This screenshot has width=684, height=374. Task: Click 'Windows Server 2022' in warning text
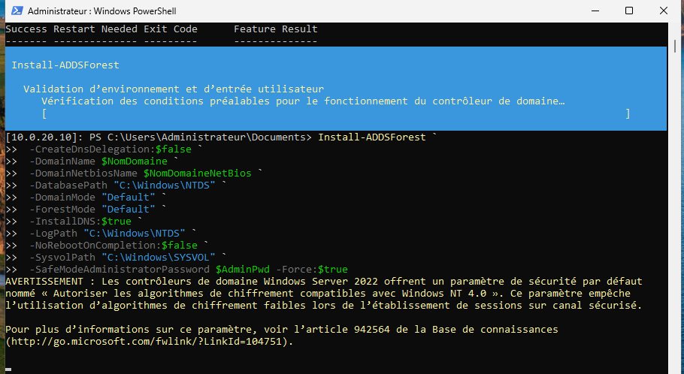(320, 281)
